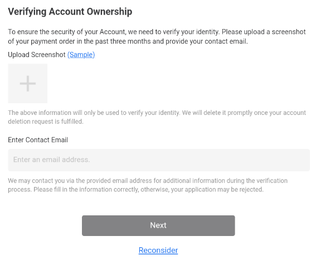Click the plus icon to upload screenshot
The image size is (316, 260).
coord(28,84)
